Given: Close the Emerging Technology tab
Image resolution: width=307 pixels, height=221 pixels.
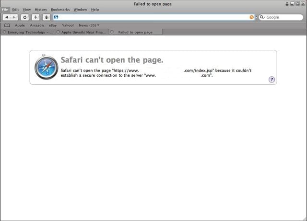Looking at the screenshot, I should pos(4,32).
